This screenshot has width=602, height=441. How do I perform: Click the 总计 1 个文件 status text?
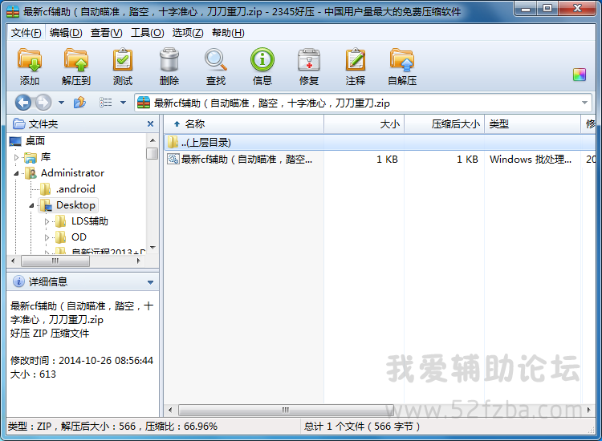click(x=362, y=427)
